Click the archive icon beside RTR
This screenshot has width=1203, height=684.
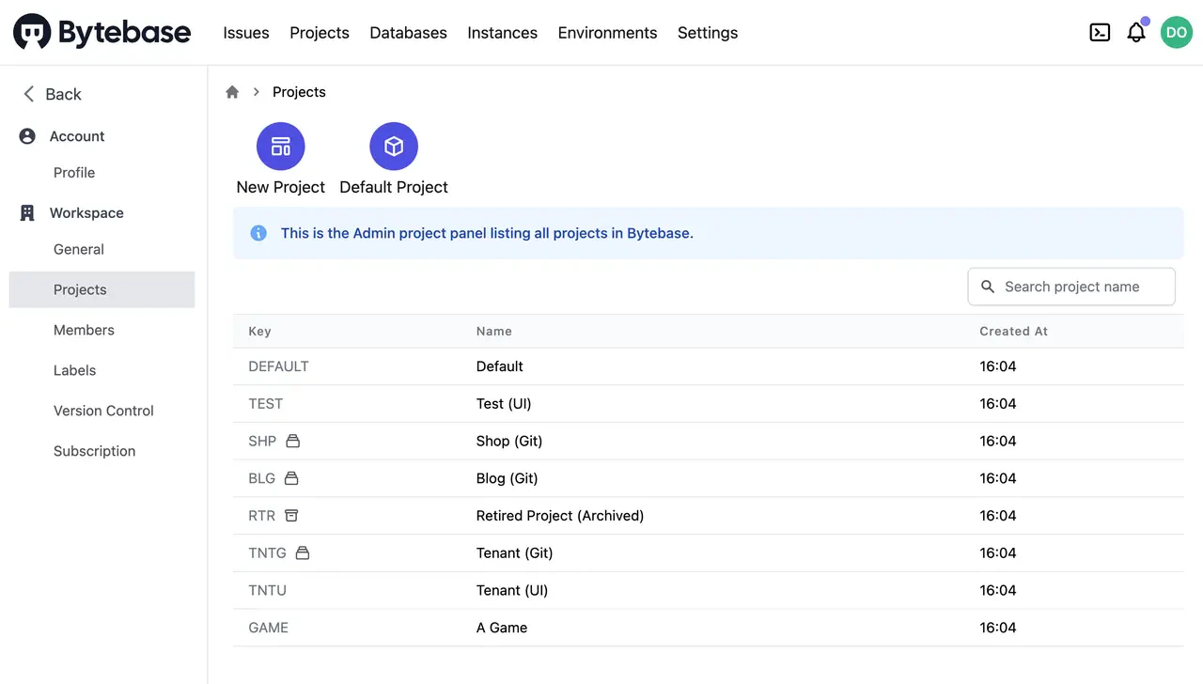[291, 516]
